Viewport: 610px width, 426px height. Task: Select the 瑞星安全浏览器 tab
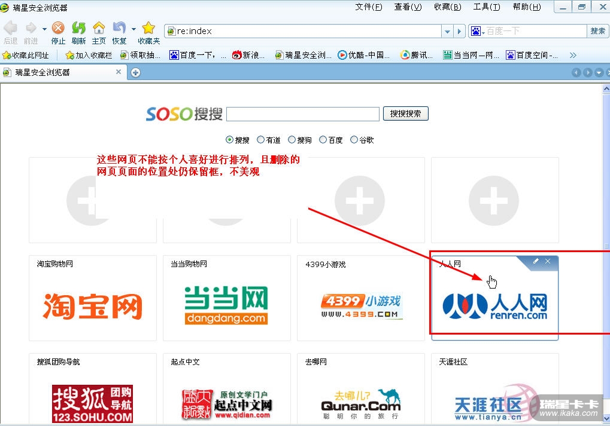tap(62, 72)
